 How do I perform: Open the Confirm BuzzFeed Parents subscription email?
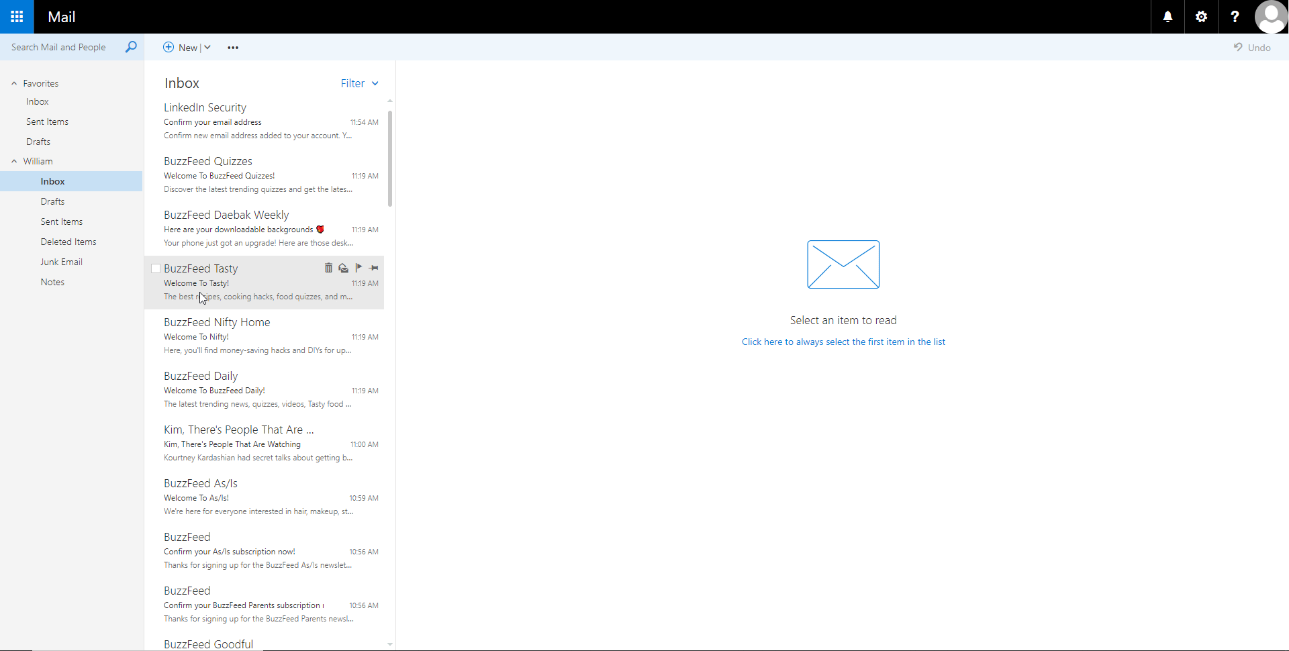(265, 605)
